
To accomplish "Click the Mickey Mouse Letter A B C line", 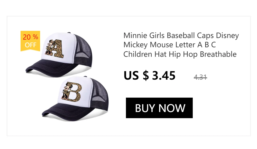I will point(170,45).
